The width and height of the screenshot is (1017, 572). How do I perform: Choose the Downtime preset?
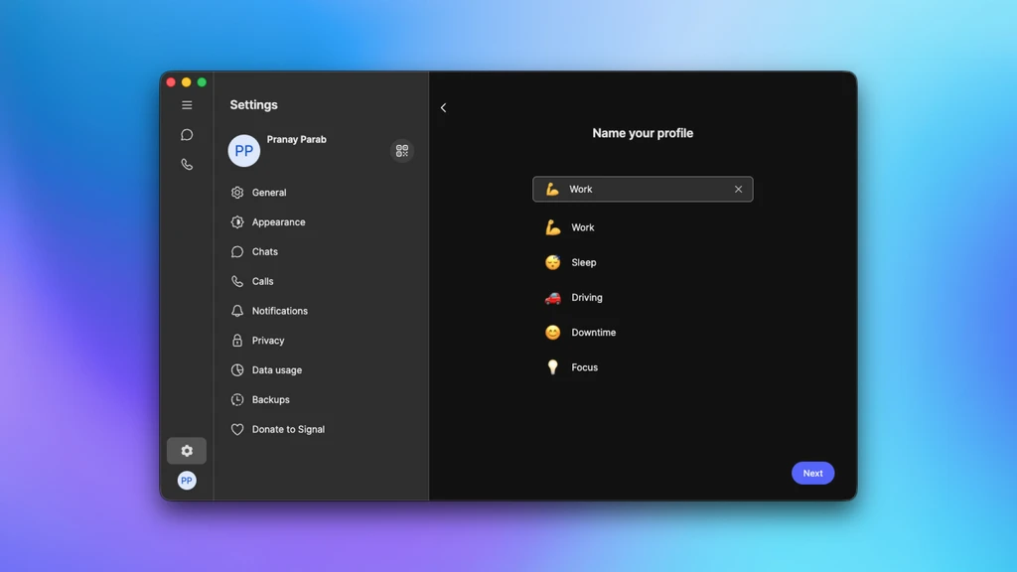click(643, 333)
